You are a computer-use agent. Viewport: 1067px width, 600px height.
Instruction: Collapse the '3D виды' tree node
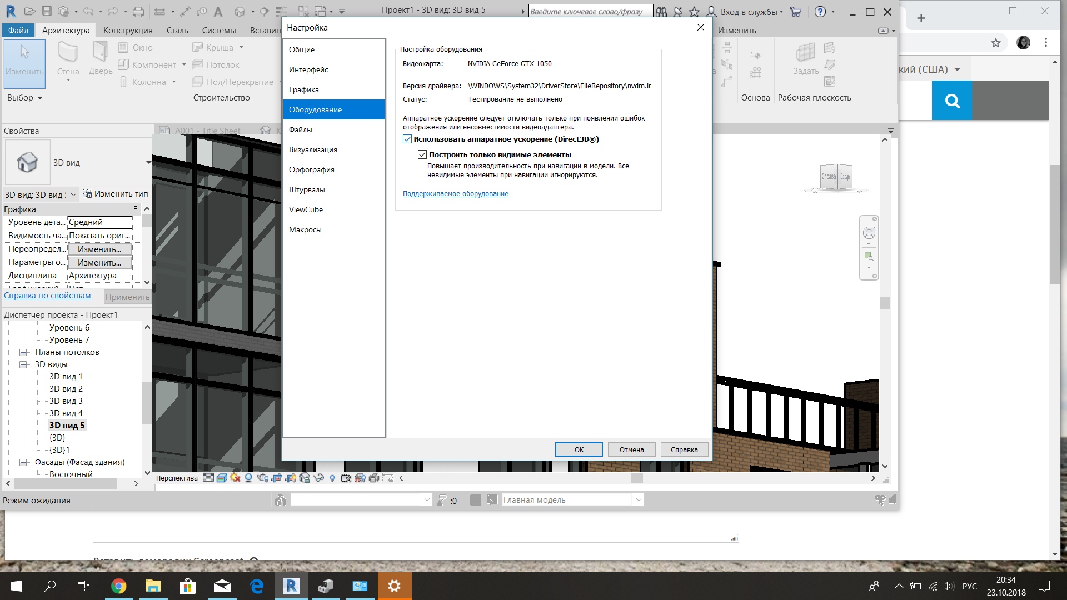(x=23, y=364)
